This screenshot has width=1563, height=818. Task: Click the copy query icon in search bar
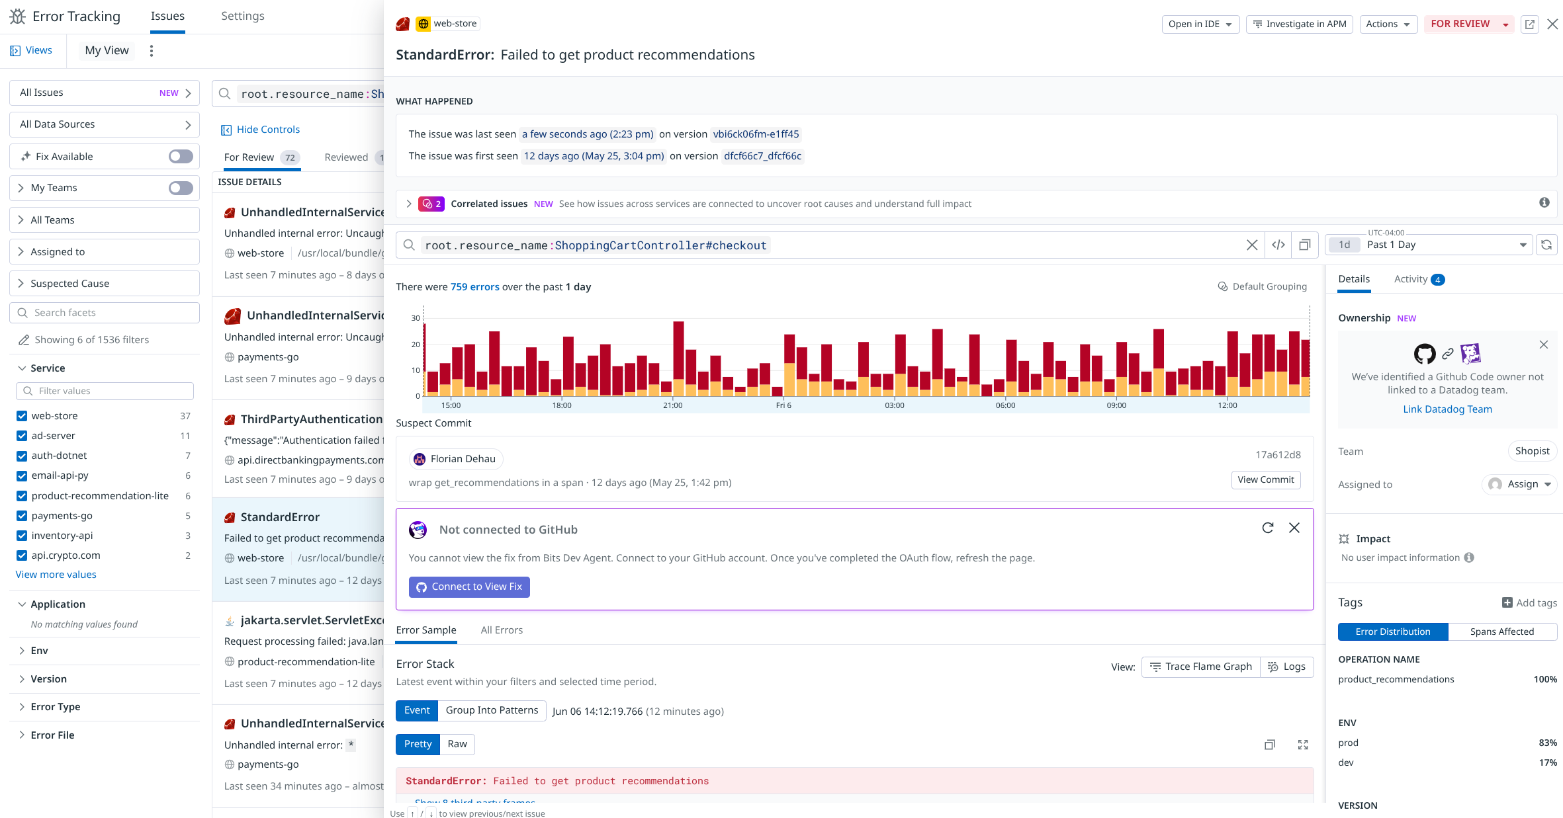coord(1304,245)
